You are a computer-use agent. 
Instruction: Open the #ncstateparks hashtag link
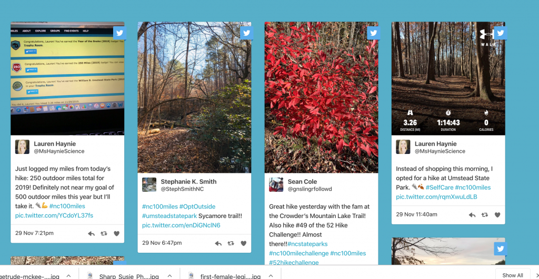307,244
